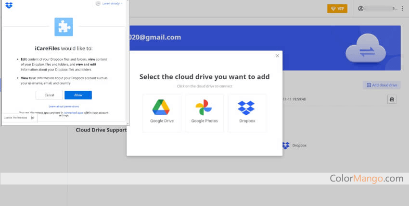Screen dimensions: 409x206
Task: Delete the connected cloud drive via trash icon
Action: (x=392, y=99)
